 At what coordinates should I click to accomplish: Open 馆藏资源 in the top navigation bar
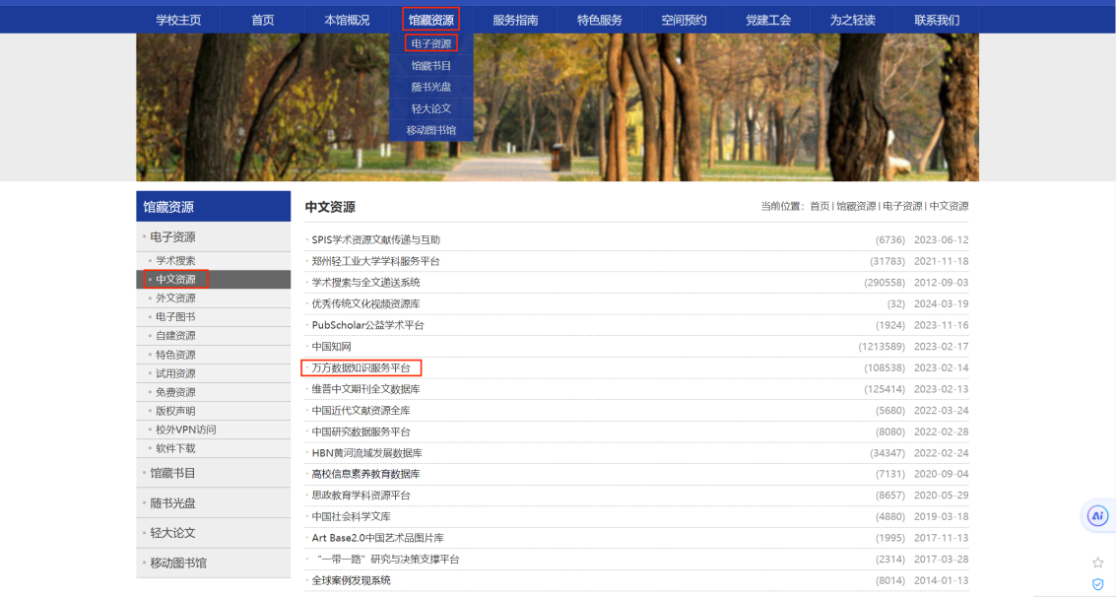click(x=431, y=20)
